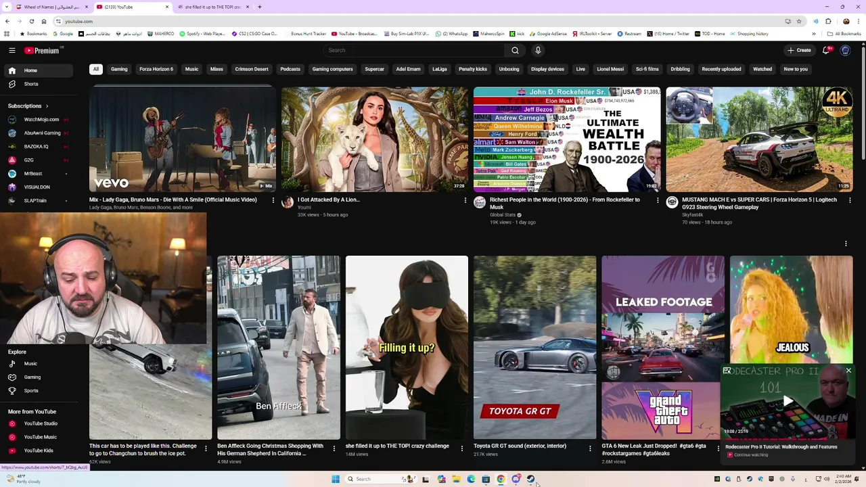866x487 pixels.
Task: Open options for Toyota GR GT short
Action: 590,448
